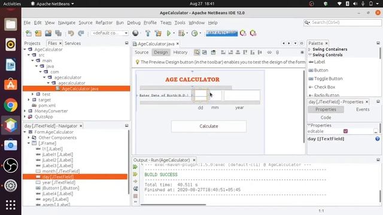The image size is (383, 215).
Task: Click the align right in column icon
Action: tap(230, 53)
